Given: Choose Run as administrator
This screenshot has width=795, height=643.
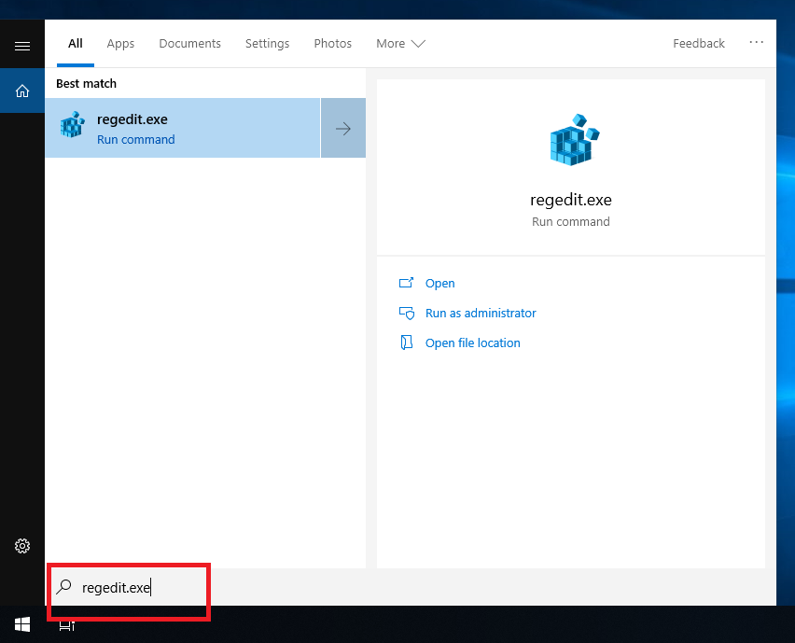Looking at the screenshot, I should [x=481, y=313].
